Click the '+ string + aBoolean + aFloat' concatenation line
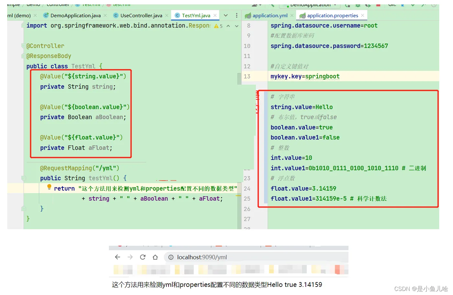 coord(152,198)
